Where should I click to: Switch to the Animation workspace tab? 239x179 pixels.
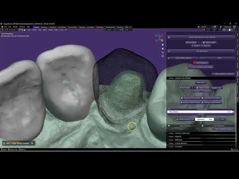click(91, 27)
